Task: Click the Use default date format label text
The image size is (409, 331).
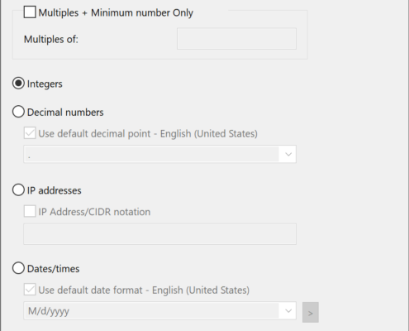Action: 144,290
